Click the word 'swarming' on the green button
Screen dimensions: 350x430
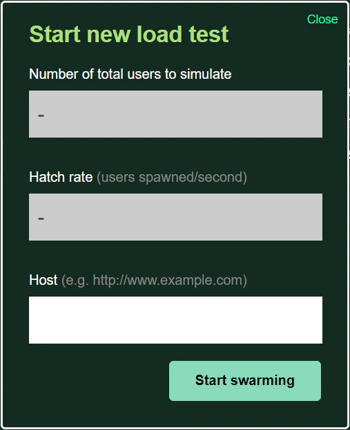click(262, 381)
